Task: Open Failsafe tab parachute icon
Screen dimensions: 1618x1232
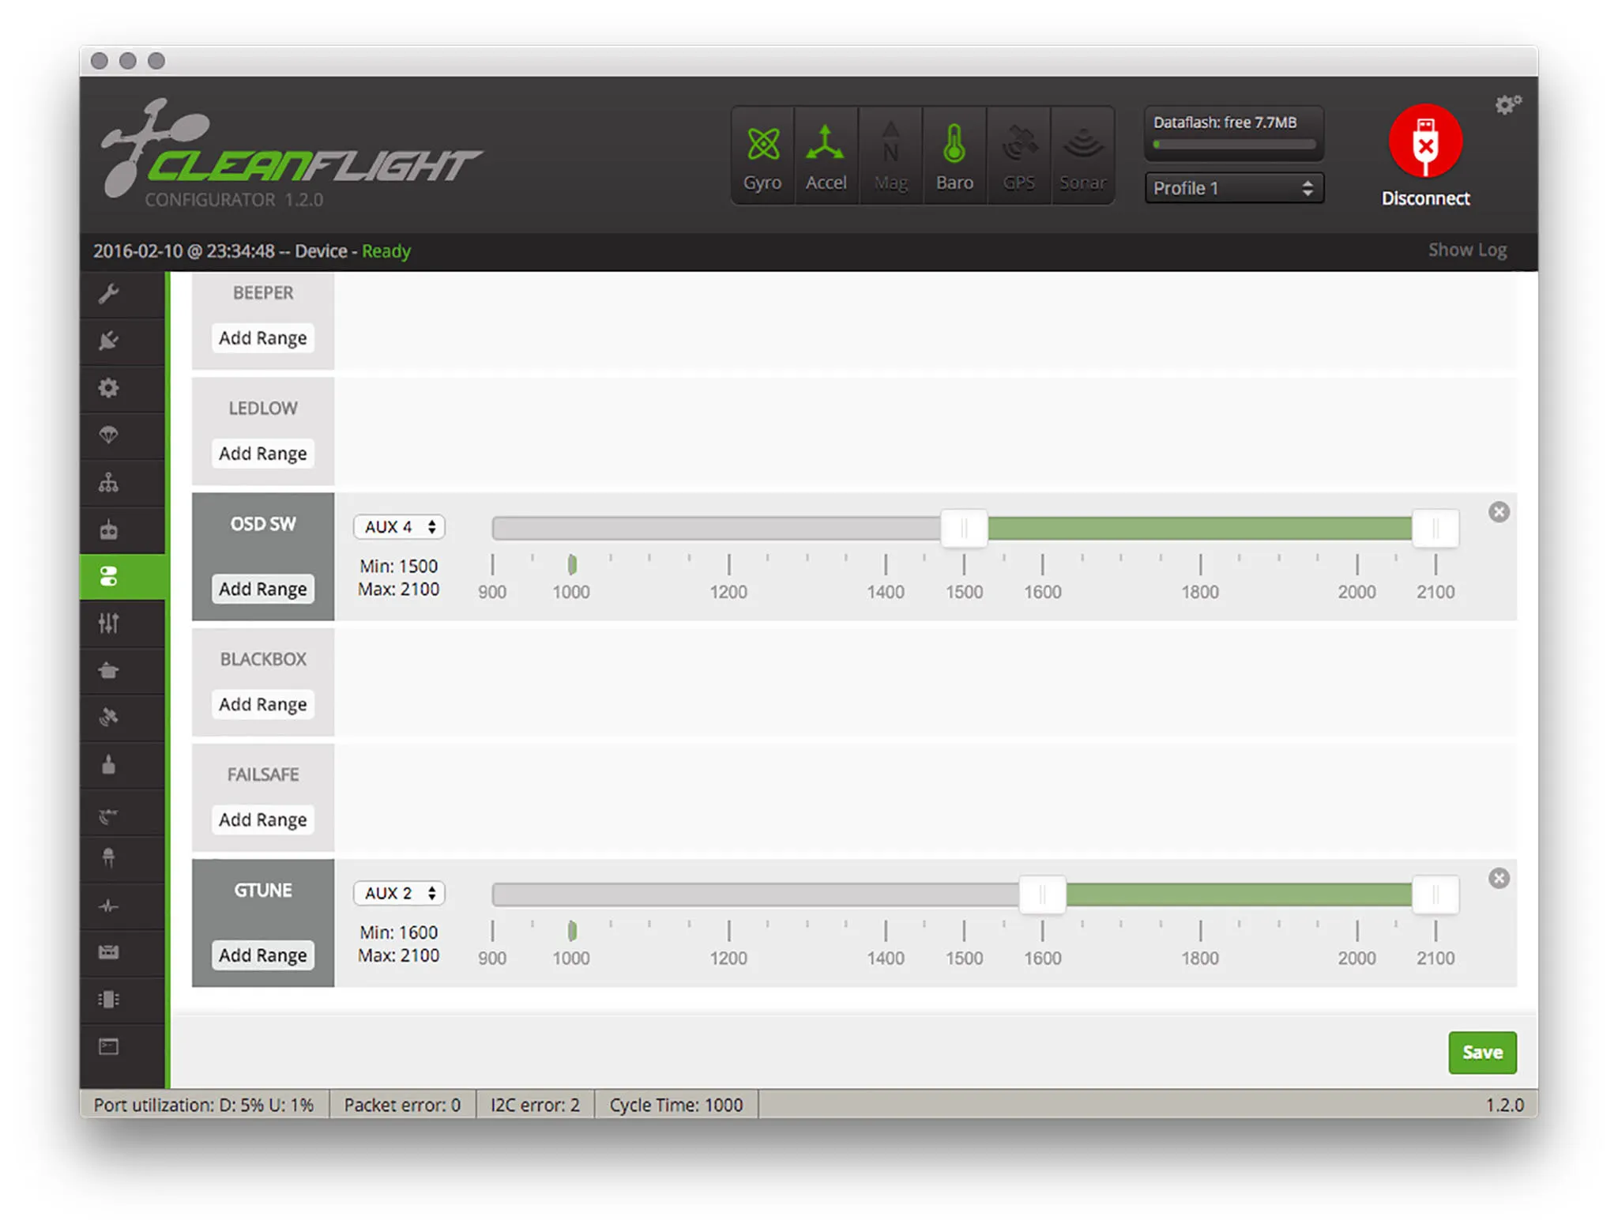Action: (x=109, y=435)
